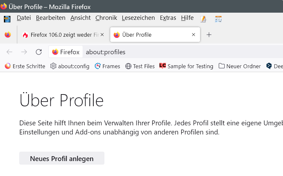Click the calendar icon in menu bar
The image size is (283, 176).
tap(218, 19)
